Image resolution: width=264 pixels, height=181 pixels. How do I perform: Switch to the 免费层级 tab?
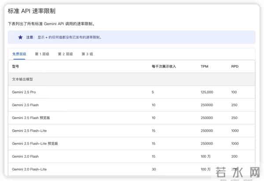pyautogui.click(x=19, y=54)
